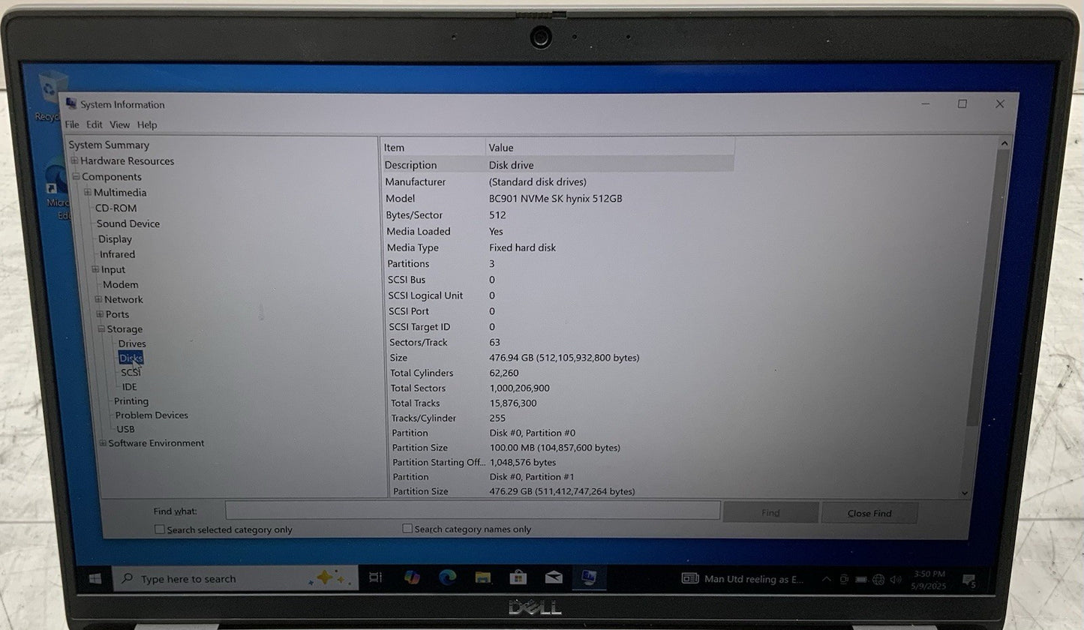Open the Windows Start menu
The width and height of the screenshot is (1084, 630).
[95, 578]
